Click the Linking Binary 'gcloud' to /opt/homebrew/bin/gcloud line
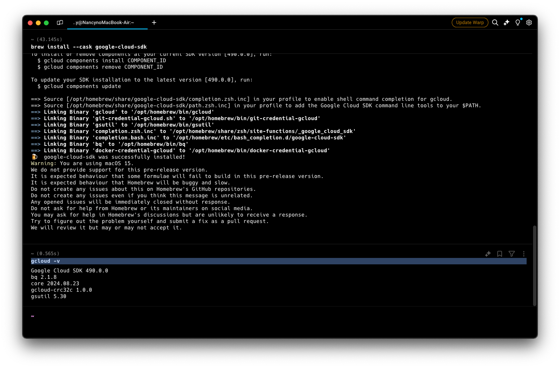Image resolution: width=560 pixels, height=368 pixels. [123, 112]
